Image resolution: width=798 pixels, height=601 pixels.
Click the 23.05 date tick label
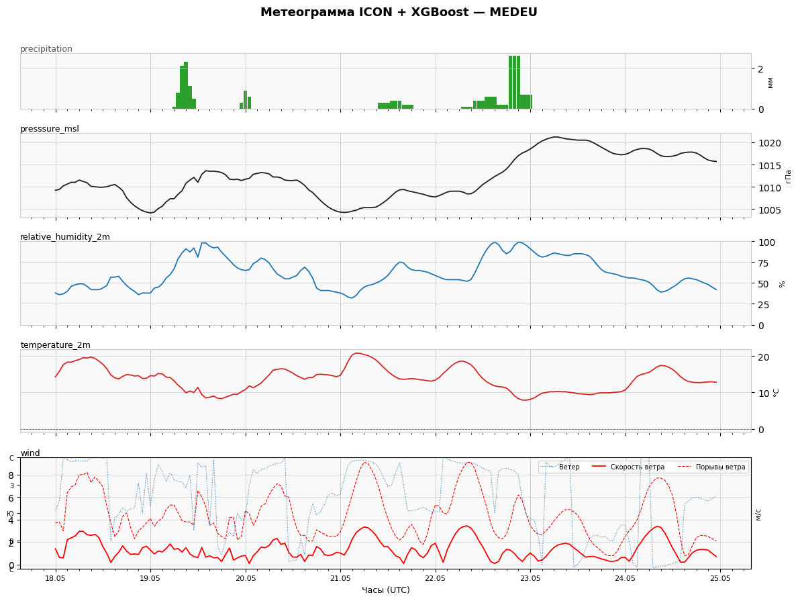(x=530, y=579)
